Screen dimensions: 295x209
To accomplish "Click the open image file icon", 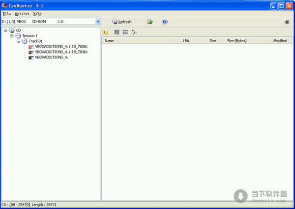I will pos(150,22).
